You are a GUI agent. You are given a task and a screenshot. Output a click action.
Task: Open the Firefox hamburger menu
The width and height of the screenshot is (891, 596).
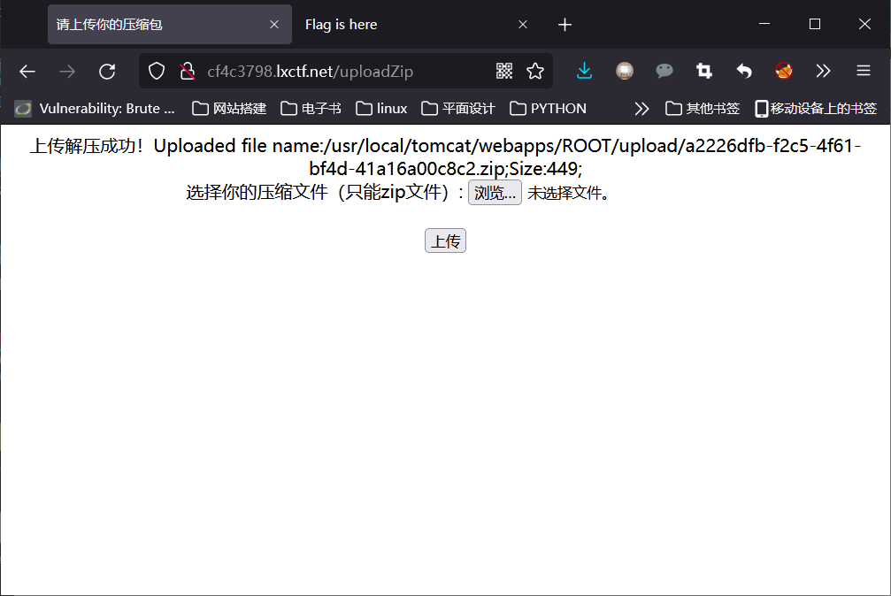click(864, 71)
